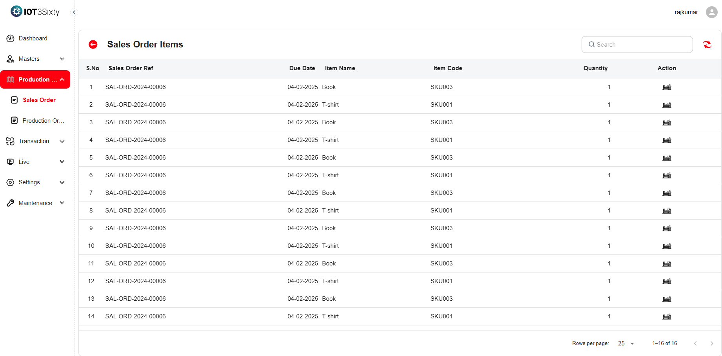
Task: Click the red back arrow icon
Action: pyautogui.click(x=93, y=44)
